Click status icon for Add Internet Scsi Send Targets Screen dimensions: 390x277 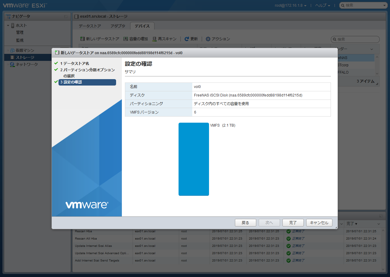[x=288, y=261]
